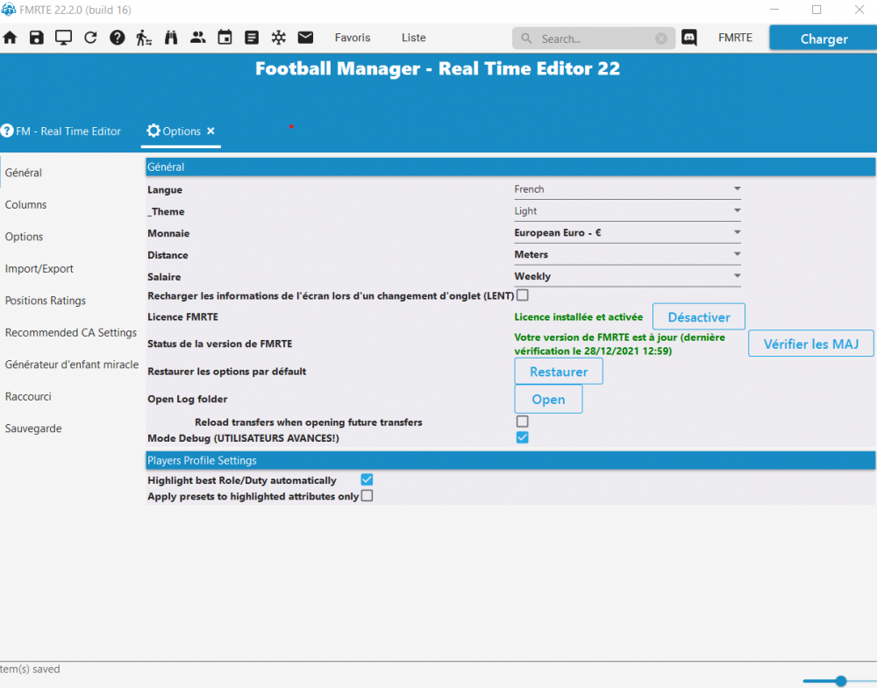Expand the Distance Meters dropdown
The image size is (877, 688).
click(628, 254)
